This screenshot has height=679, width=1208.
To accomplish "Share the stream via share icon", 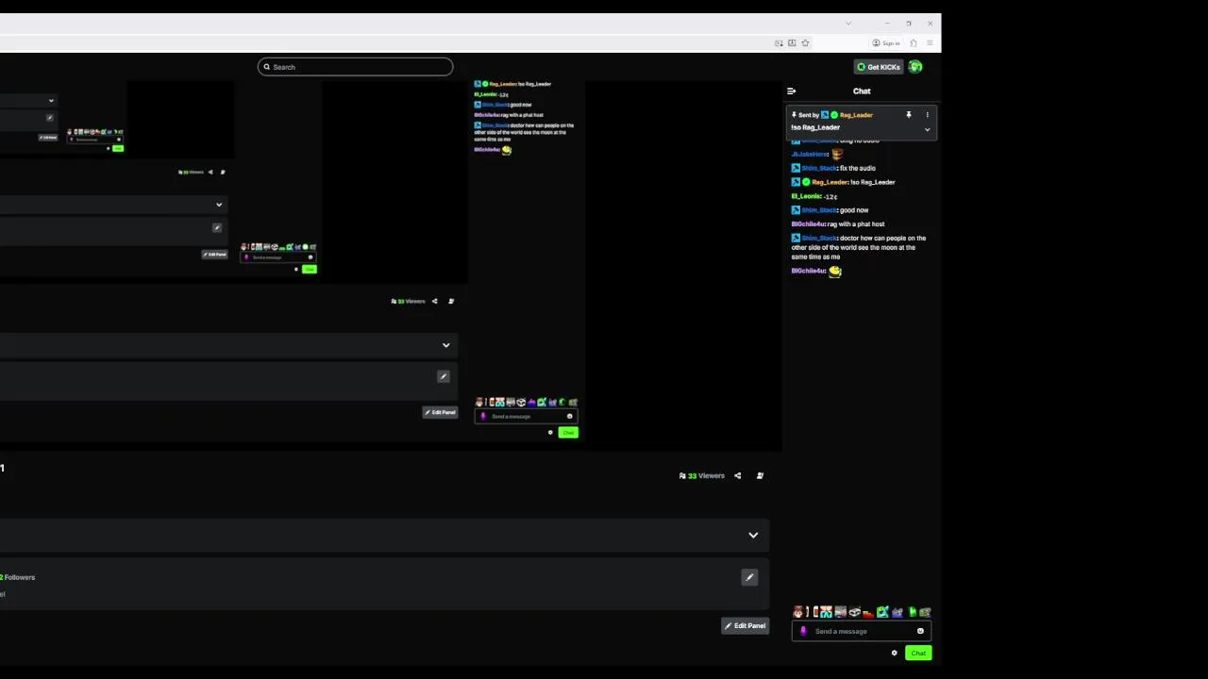I will [738, 475].
